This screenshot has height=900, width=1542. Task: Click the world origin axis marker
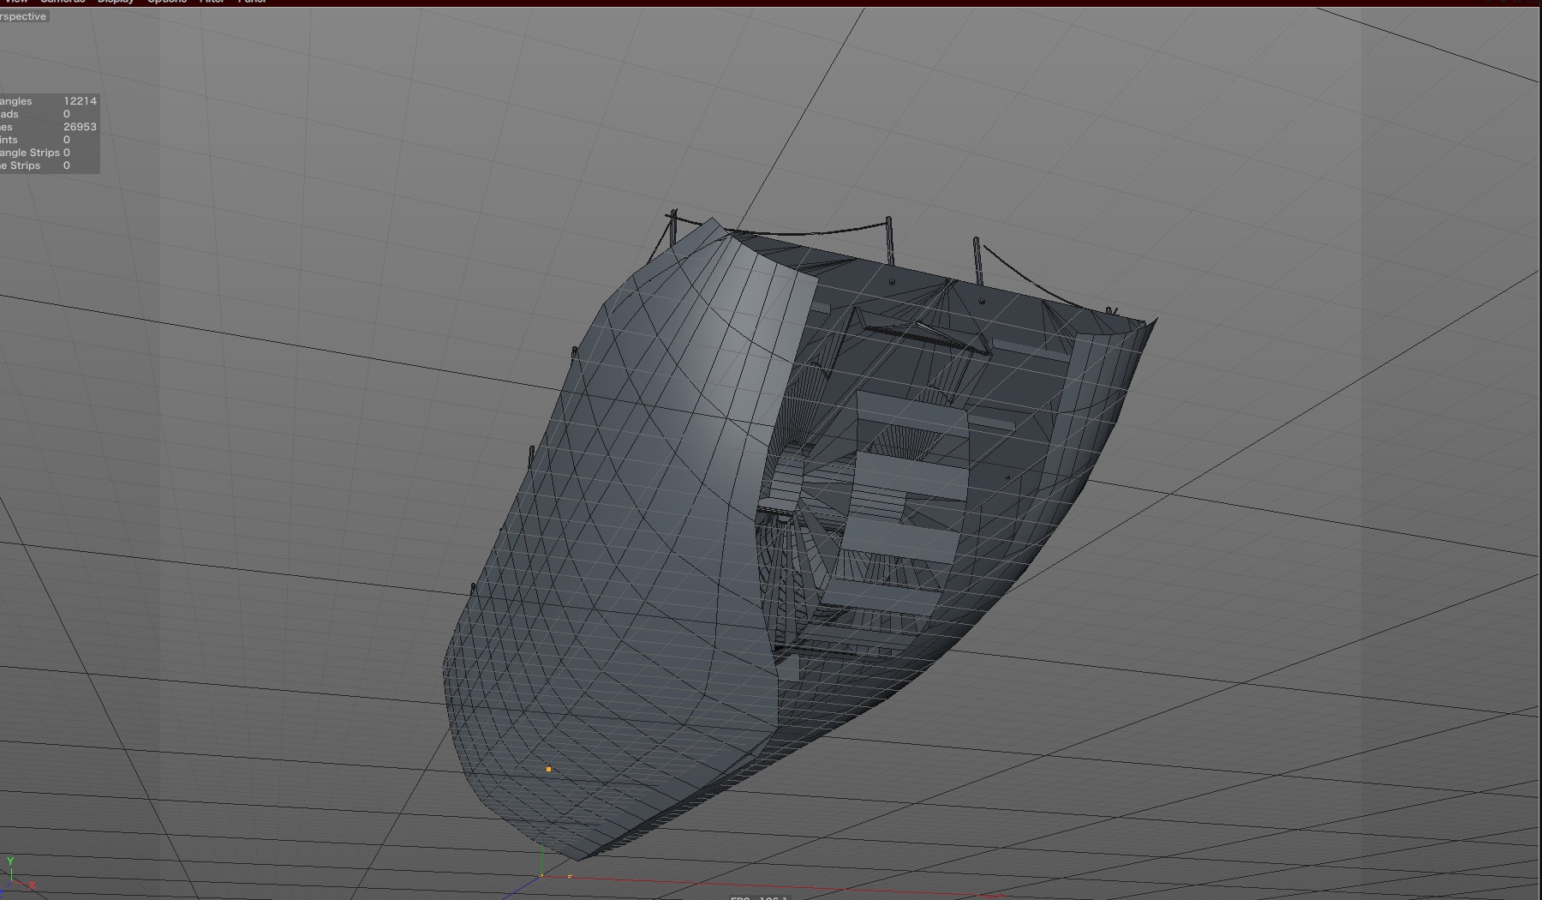(x=541, y=875)
